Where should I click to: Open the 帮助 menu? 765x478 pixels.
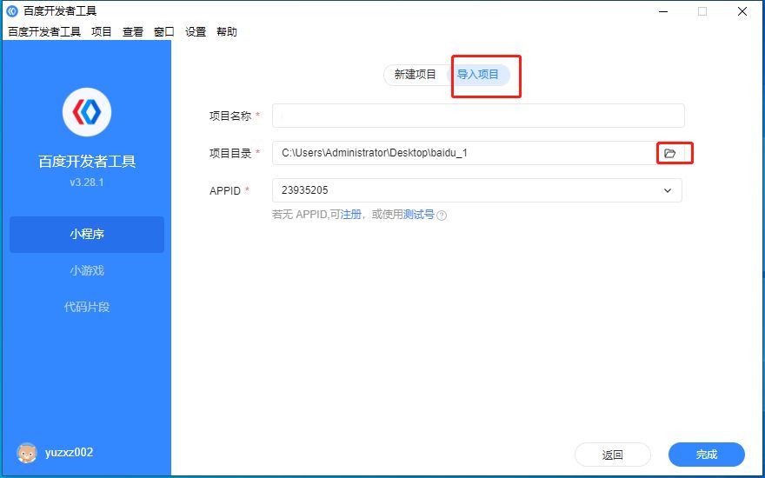point(227,32)
